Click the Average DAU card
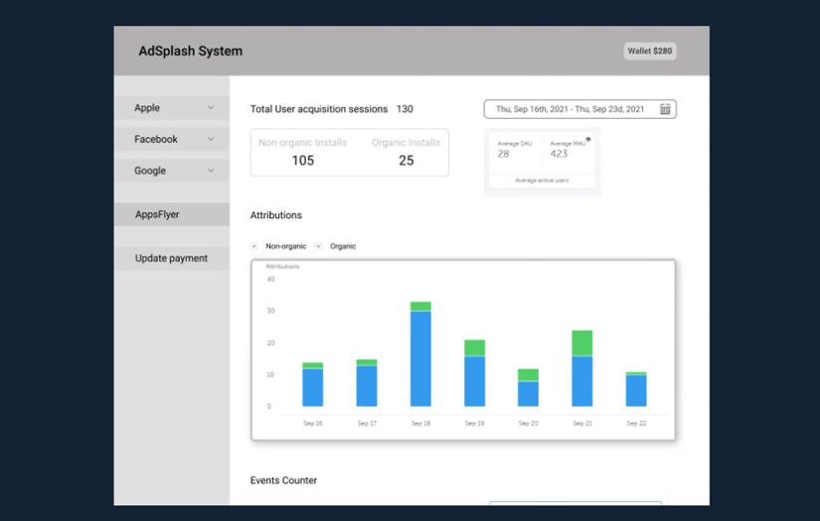The height and width of the screenshot is (521, 820). 516,151
